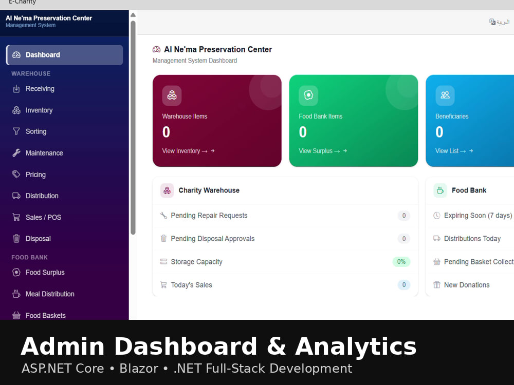This screenshot has width=514, height=385.
Task: Open Sales / POS page
Action: 43,217
